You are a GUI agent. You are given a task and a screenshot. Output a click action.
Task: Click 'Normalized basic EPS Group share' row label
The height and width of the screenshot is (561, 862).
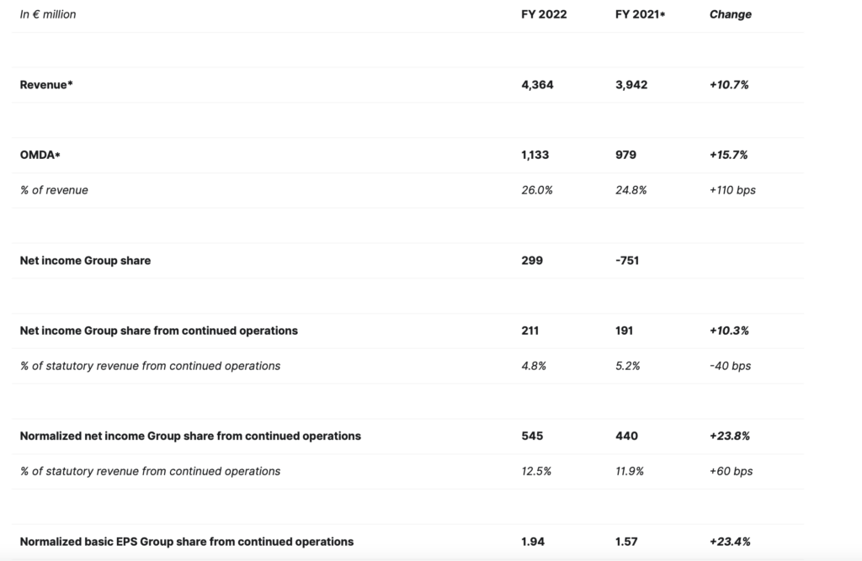(186, 542)
